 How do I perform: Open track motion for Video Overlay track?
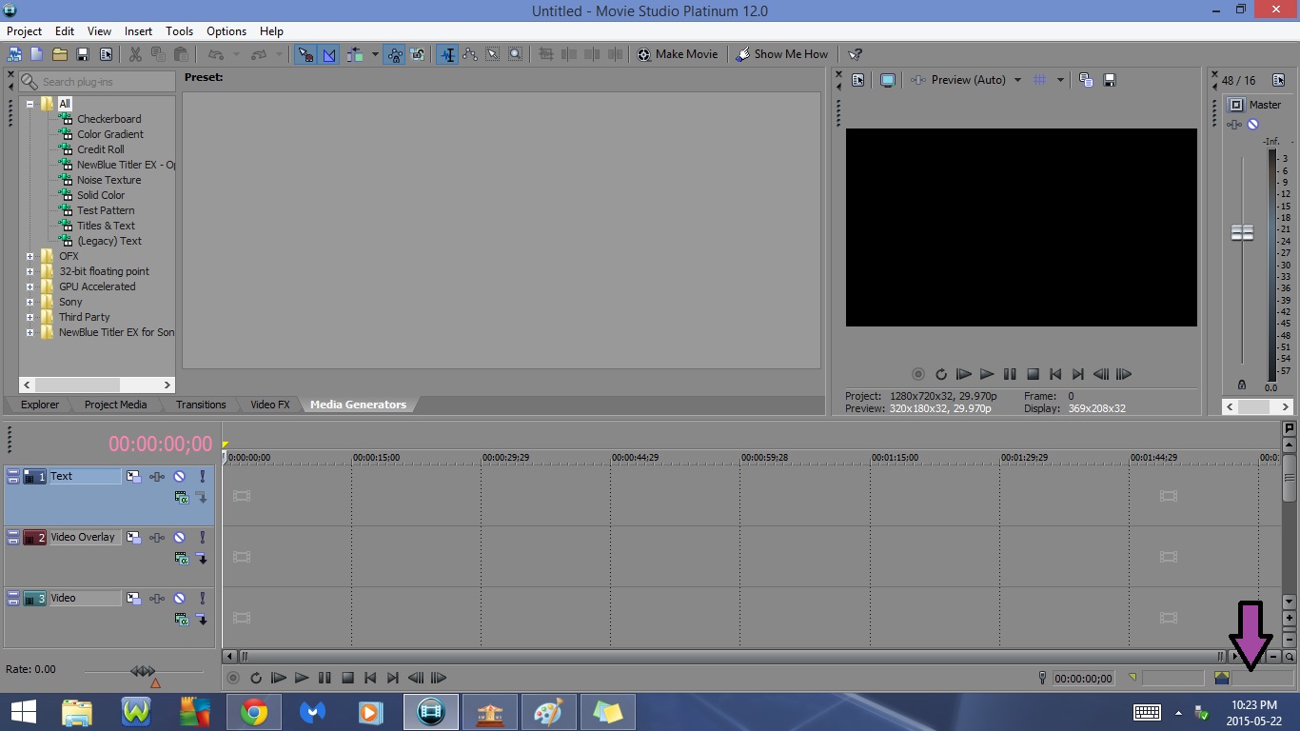(133, 538)
